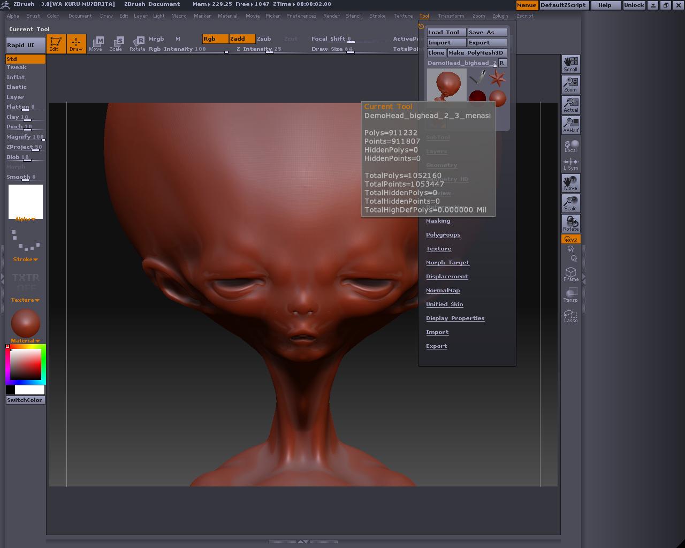The image size is (685, 548).
Task: Click the DefaultZScript button
Action: [x=564, y=5]
